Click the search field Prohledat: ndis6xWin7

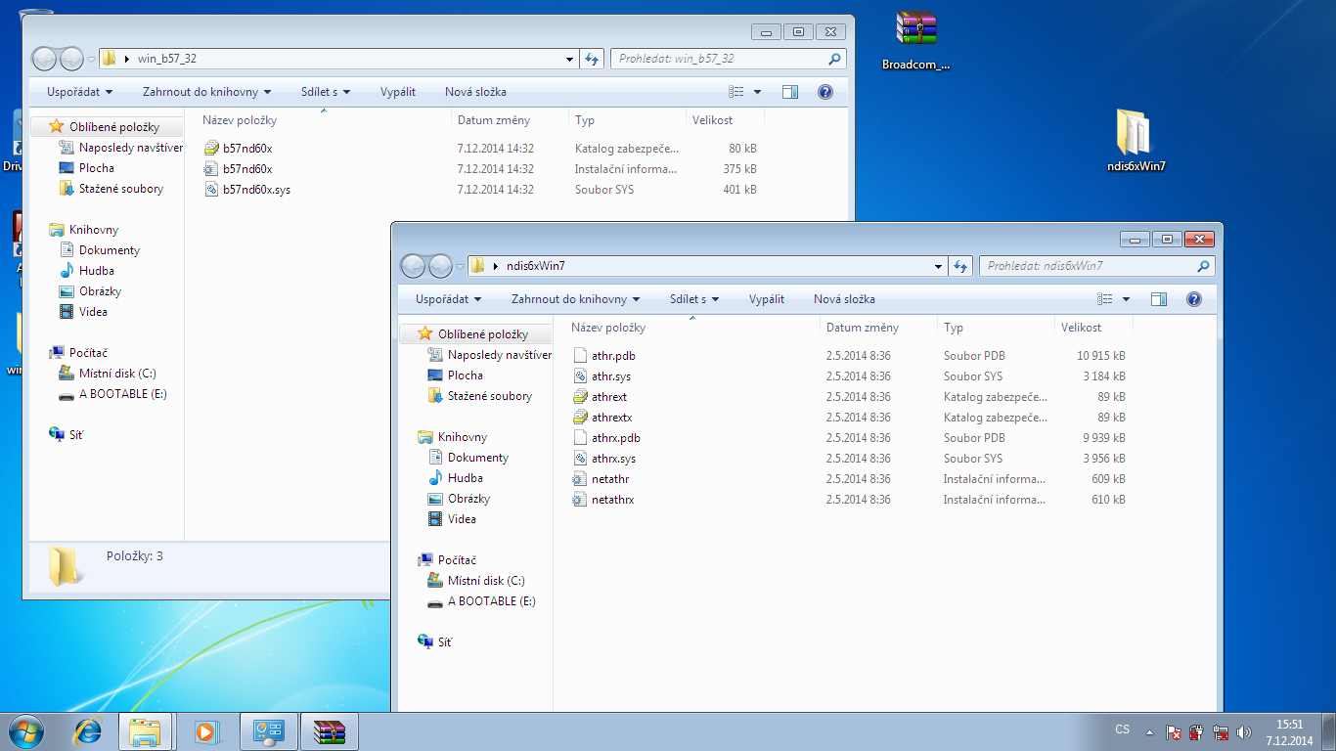(1088, 266)
